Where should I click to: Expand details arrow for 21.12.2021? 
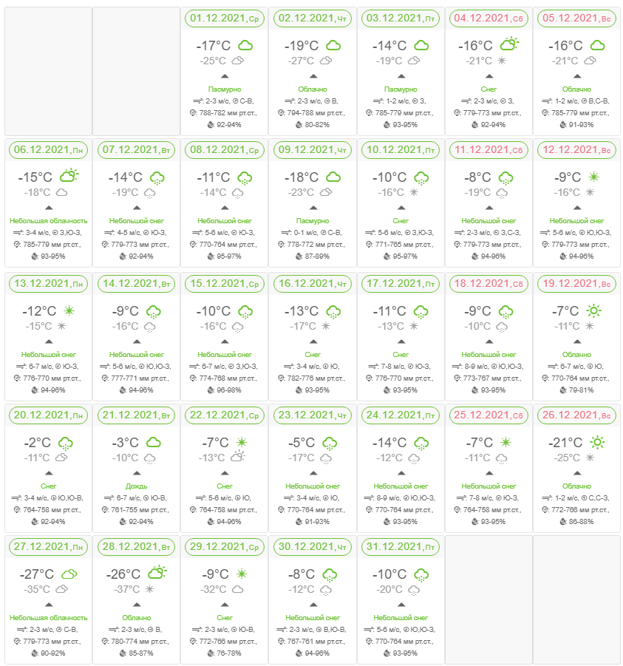[x=137, y=473]
